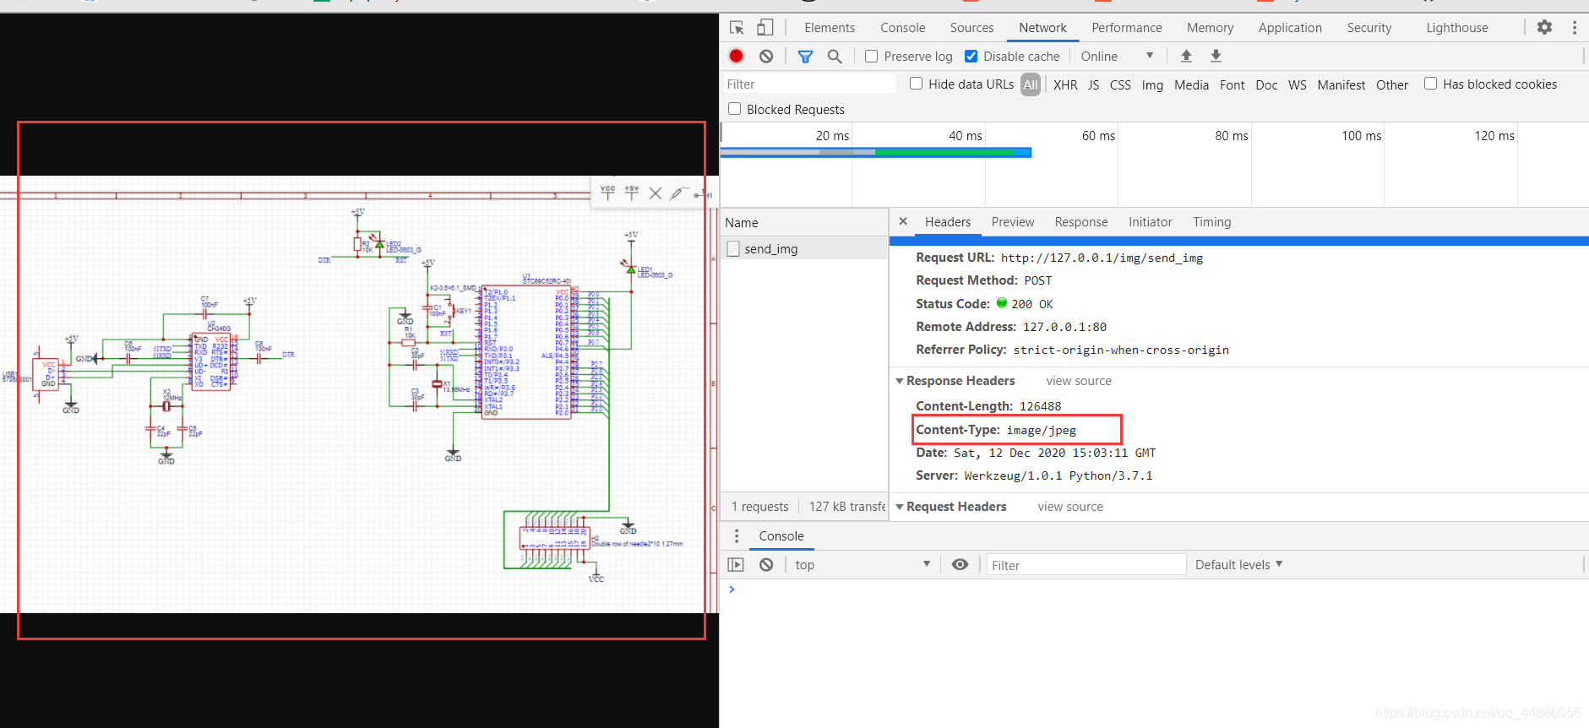Toggle the network filter funnel icon

[805, 56]
